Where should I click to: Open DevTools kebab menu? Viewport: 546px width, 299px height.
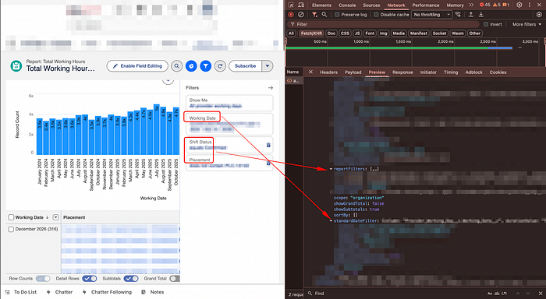click(x=530, y=5)
